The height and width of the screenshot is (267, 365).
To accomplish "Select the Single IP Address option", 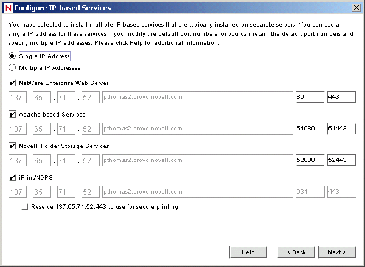I will coord(13,56).
